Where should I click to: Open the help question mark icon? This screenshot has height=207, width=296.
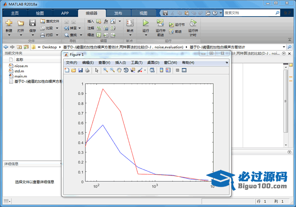coord(215,13)
